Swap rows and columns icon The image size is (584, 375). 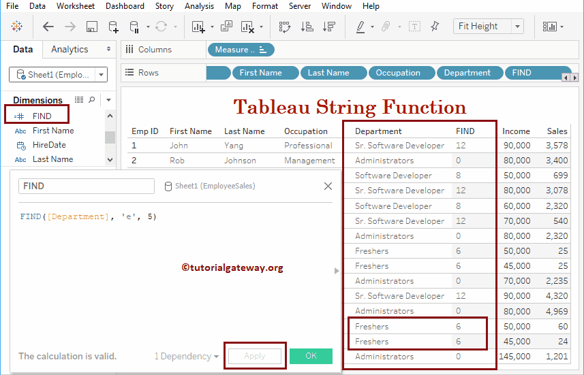pyautogui.click(x=285, y=27)
